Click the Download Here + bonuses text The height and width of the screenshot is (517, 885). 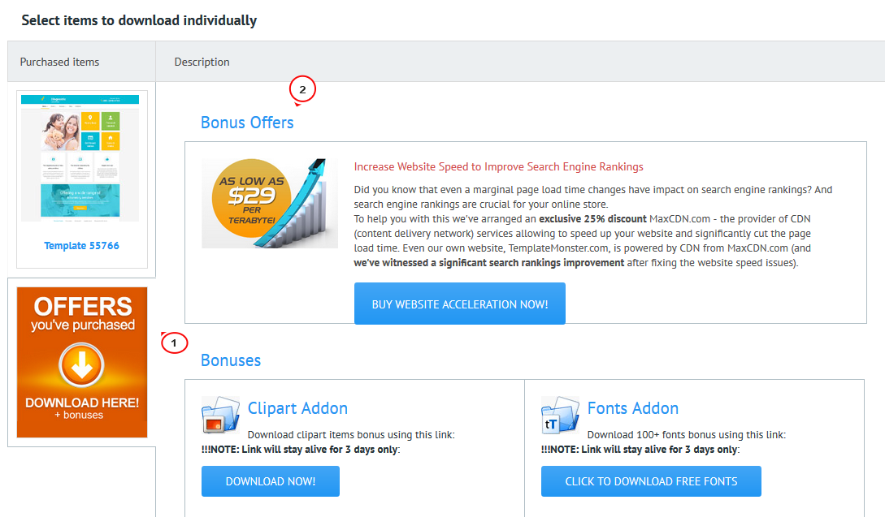tap(82, 408)
